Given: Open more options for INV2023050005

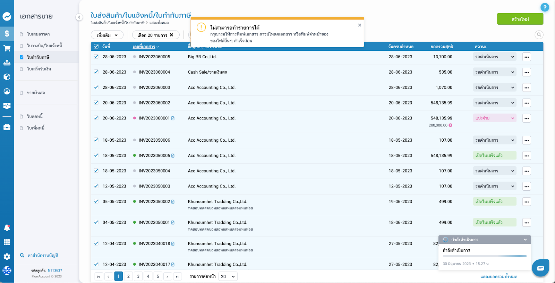Looking at the screenshot, I should pyautogui.click(x=527, y=156).
